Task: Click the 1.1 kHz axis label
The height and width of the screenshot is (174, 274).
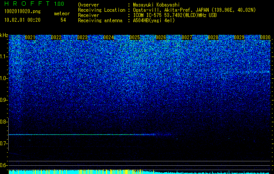Action: pos(3,57)
